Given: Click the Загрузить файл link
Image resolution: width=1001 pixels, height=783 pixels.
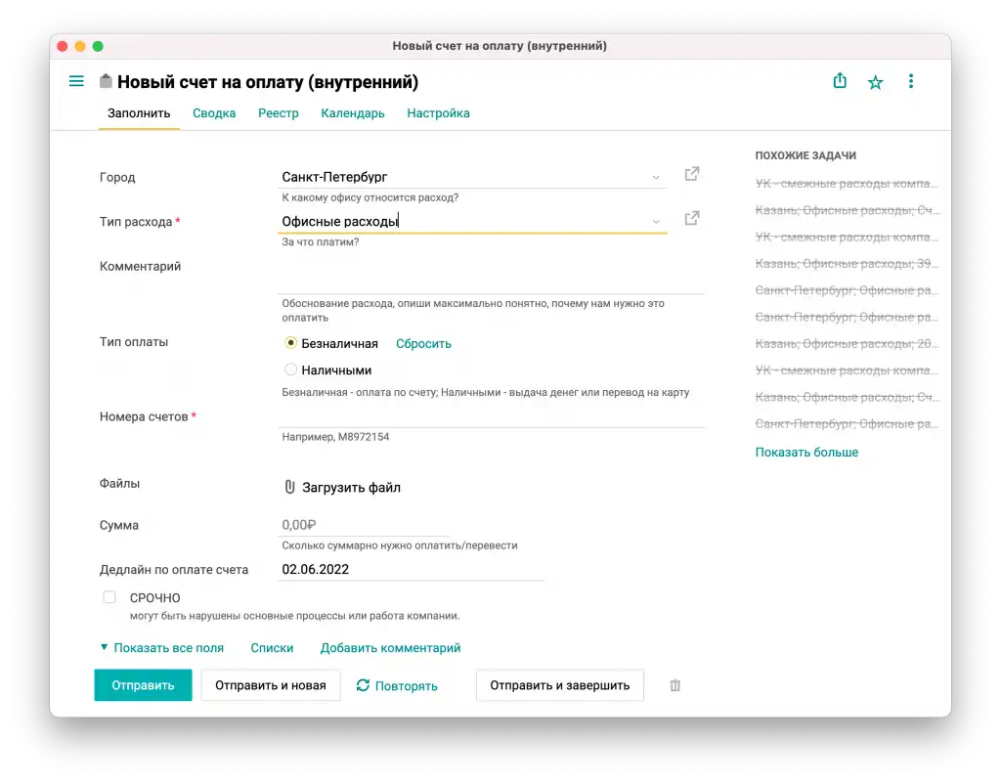Looking at the screenshot, I should point(351,488).
